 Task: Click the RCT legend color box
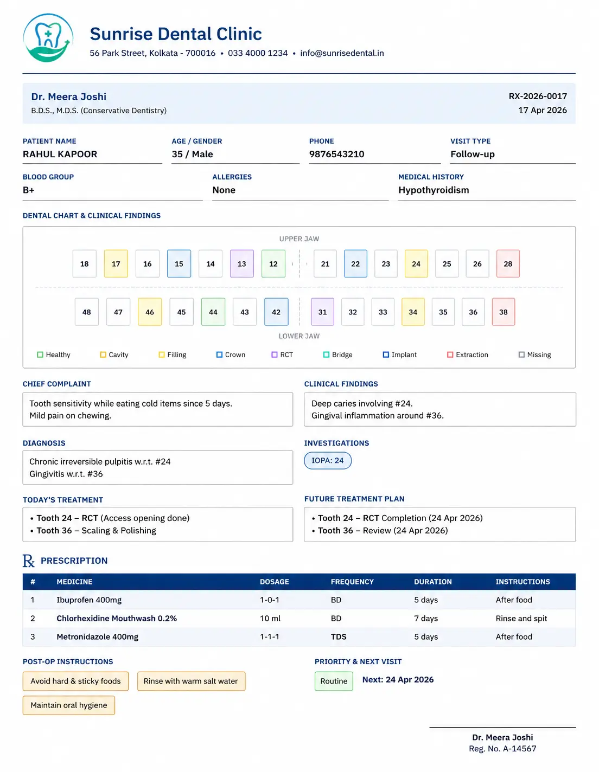275,355
